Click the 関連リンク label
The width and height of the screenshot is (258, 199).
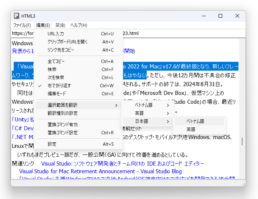coord(23,164)
